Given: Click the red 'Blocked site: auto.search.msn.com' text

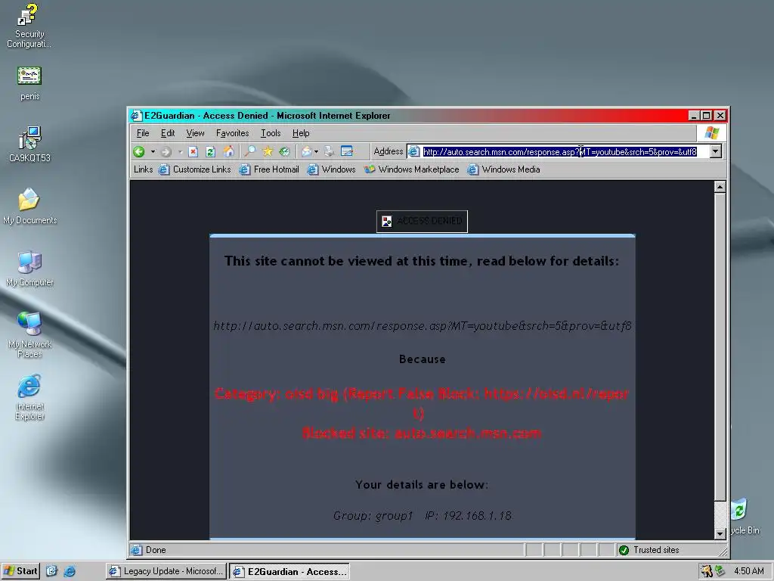Looking at the screenshot, I should coord(422,433).
